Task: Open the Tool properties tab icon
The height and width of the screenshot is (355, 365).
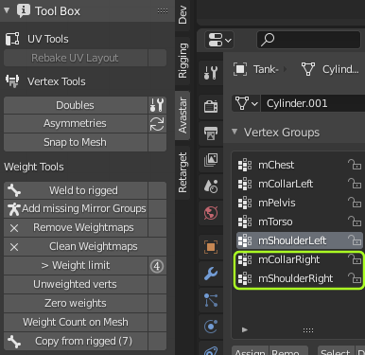Action: click(211, 73)
